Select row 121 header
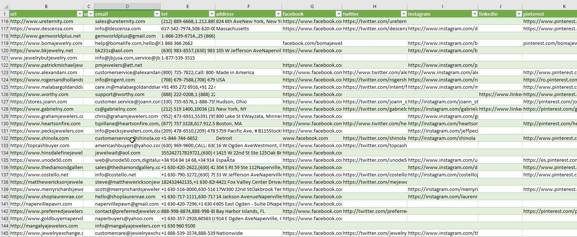 (x=4, y=58)
